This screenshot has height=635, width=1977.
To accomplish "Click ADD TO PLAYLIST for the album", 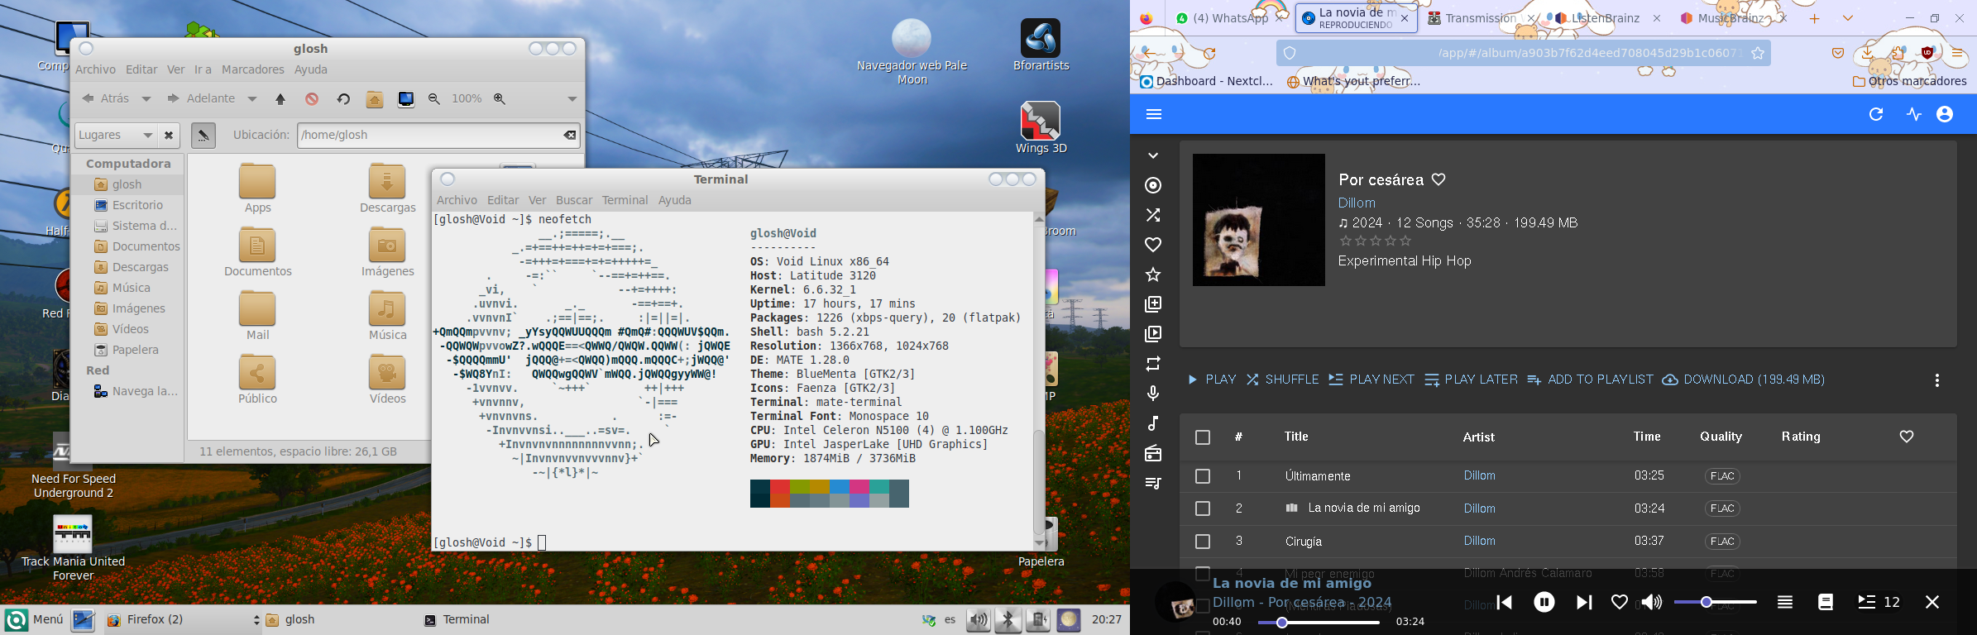I will [1590, 380].
